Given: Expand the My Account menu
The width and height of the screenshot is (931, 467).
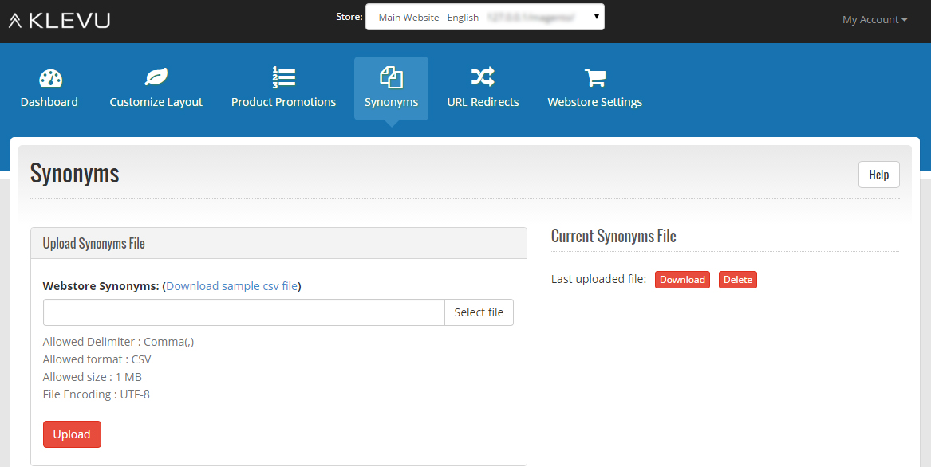Looking at the screenshot, I should 874,20.
